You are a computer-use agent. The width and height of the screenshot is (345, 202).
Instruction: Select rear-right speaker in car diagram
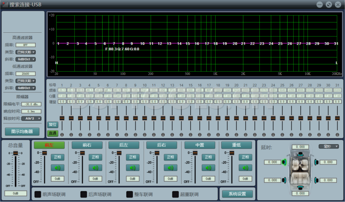[x=316, y=180]
